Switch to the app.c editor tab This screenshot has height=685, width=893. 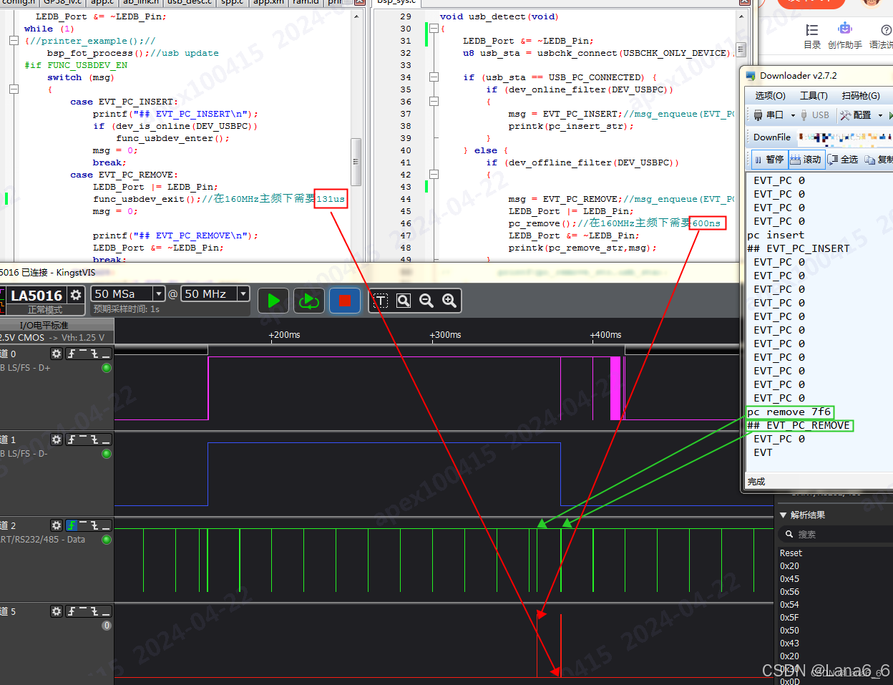[x=102, y=2]
